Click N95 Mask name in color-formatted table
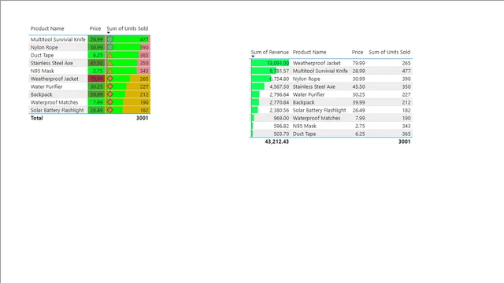The height and width of the screenshot is (283, 504). (42, 71)
